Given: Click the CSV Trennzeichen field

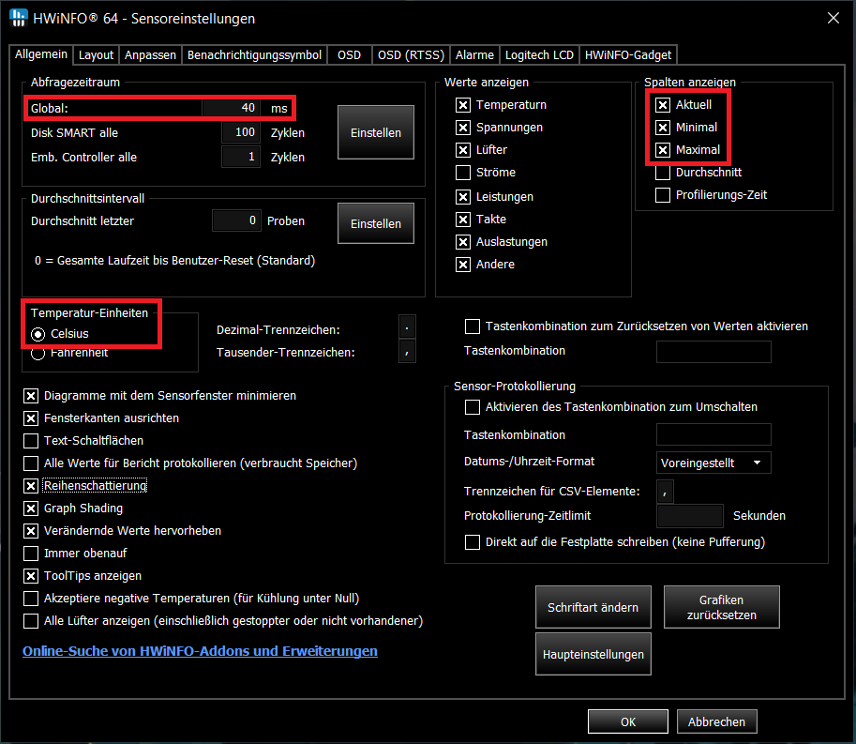Looking at the screenshot, I should tap(665, 491).
